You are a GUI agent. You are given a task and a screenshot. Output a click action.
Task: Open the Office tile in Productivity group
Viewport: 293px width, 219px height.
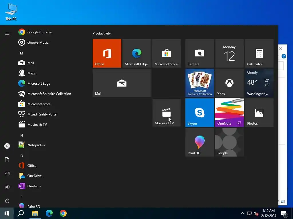107,53
